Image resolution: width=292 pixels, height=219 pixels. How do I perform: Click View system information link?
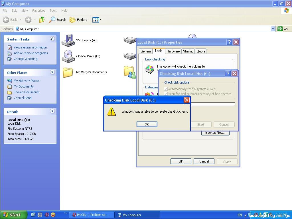[30, 47]
